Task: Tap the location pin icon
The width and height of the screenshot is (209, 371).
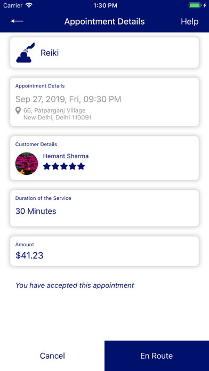Action: click(x=18, y=110)
